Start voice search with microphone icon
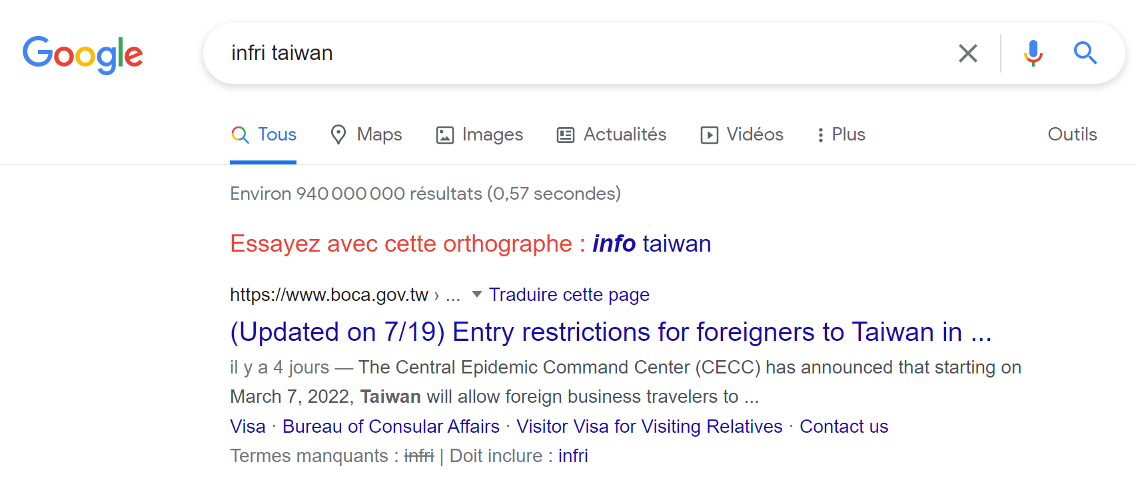The height and width of the screenshot is (490, 1136). pyautogui.click(x=1033, y=53)
